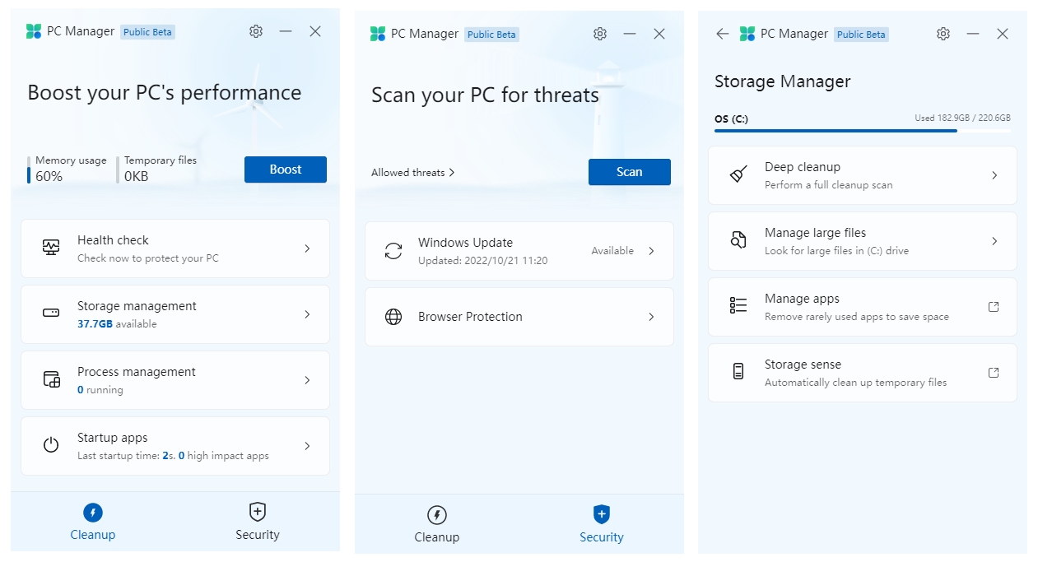Click the Storage sense device icon

coord(738,372)
